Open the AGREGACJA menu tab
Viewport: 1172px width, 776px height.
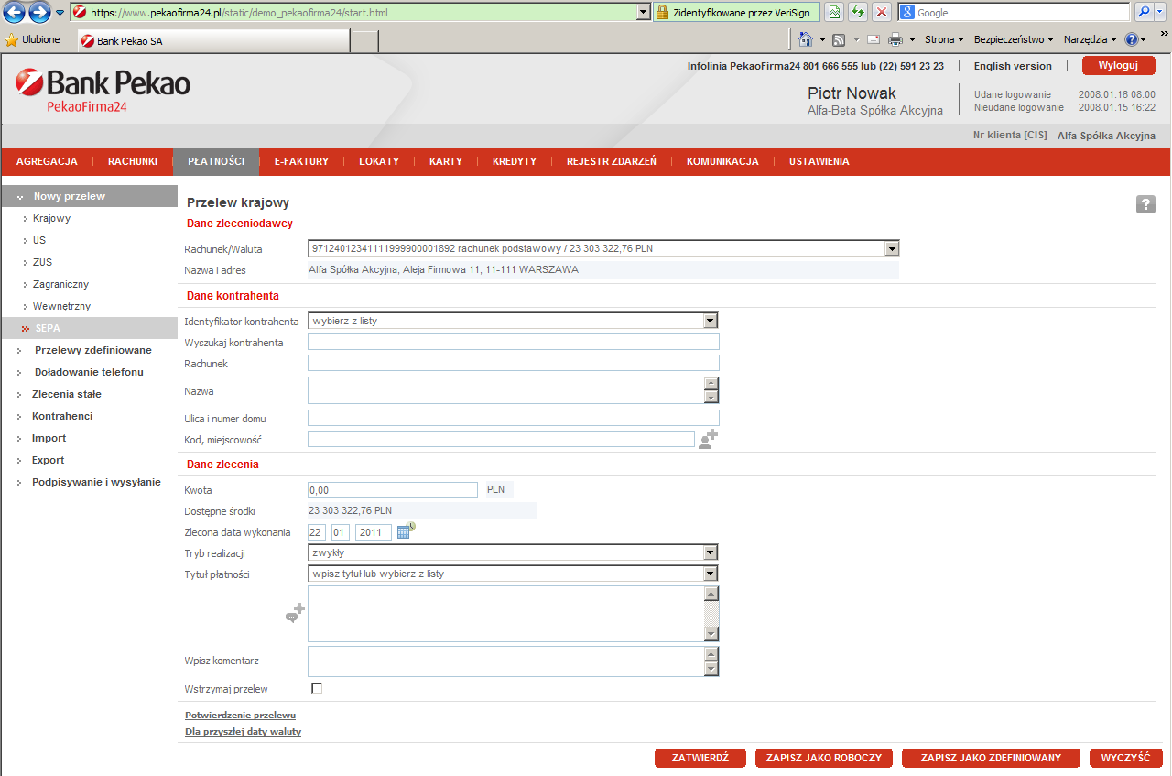point(47,161)
